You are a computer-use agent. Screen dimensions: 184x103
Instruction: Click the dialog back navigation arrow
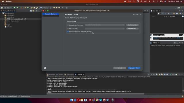[x=134, y=15]
